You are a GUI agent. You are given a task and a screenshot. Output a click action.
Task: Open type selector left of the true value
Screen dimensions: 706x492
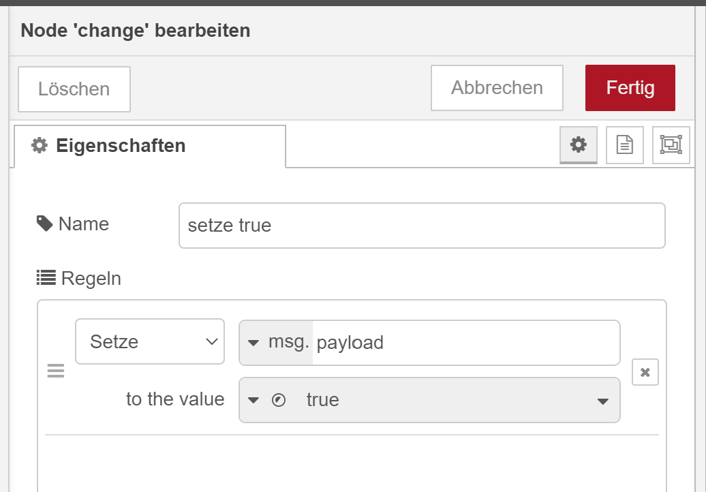(x=254, y=400)
